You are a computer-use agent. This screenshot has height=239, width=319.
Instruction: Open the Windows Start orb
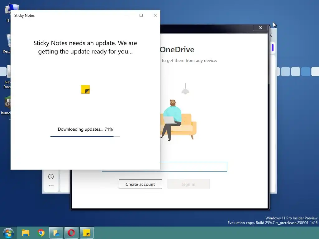coord(8,233)
